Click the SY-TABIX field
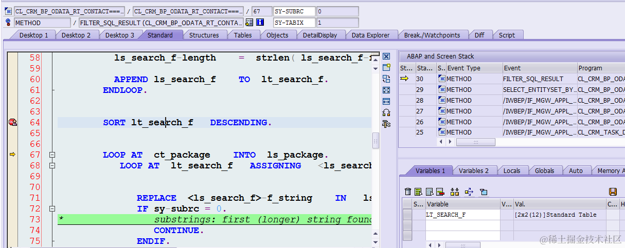This screenshot has height=248, width=625. 294,23
